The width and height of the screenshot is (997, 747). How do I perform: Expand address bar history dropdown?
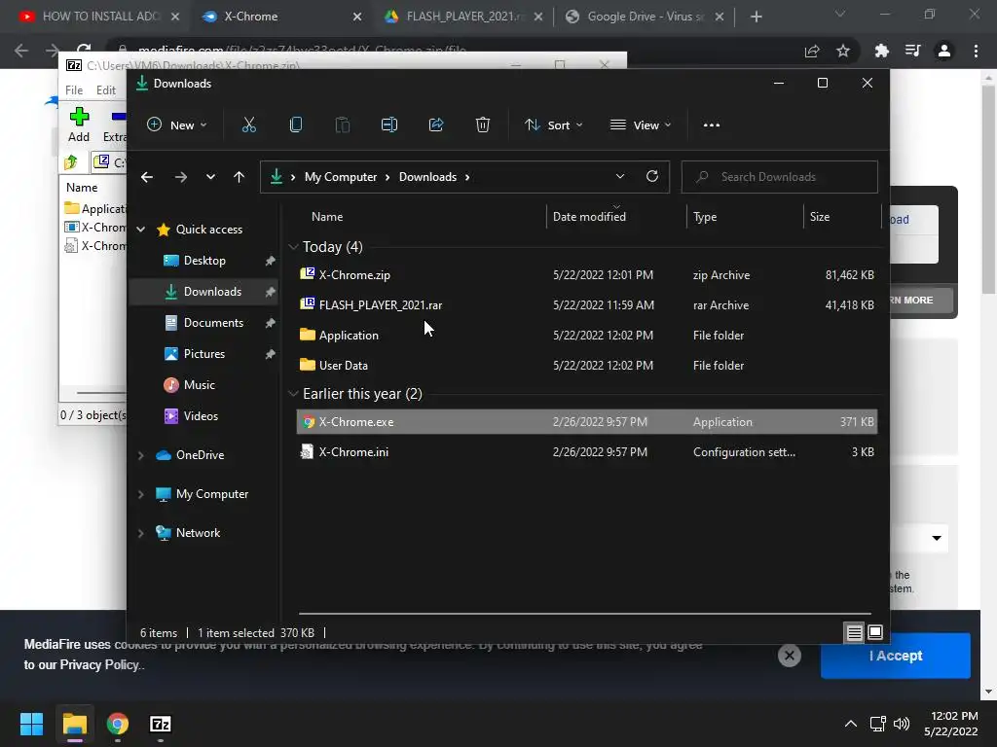tap(620, 177)
